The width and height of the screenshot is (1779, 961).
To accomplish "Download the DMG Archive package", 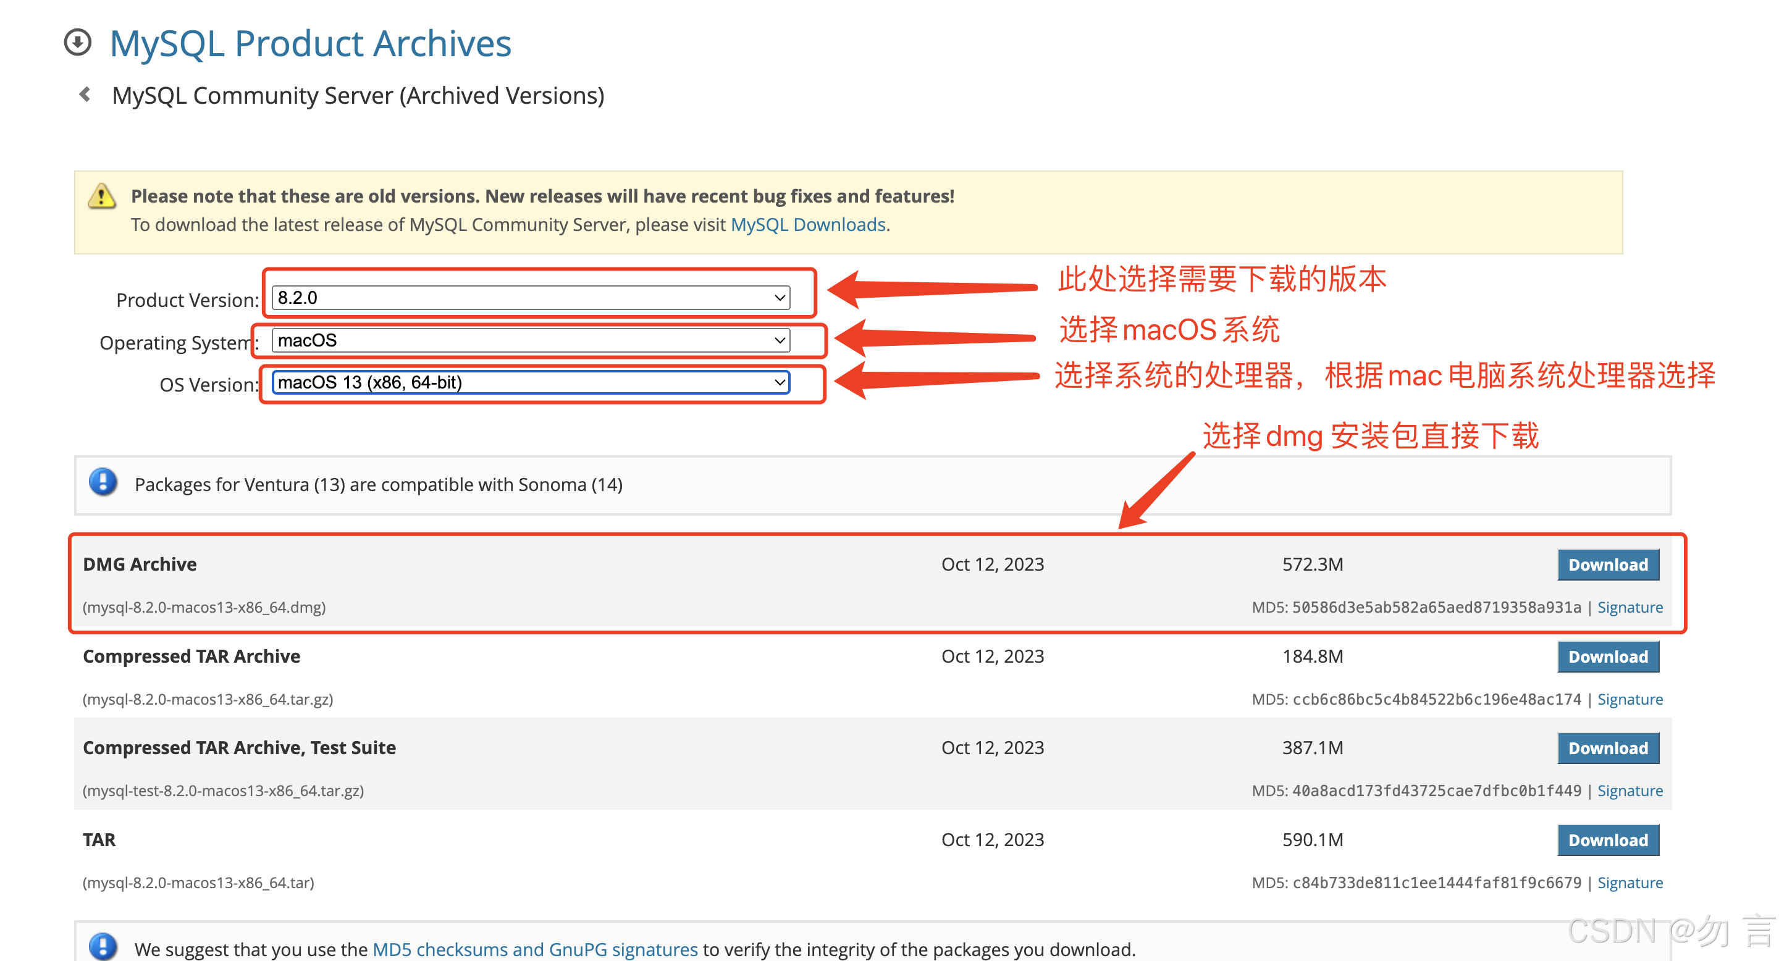I will (x=1608, y=564).
